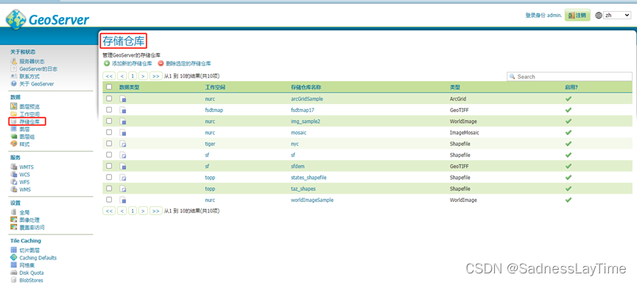Open WFS service icon
This screenshot has height=283, width=637.
(13, 182)
